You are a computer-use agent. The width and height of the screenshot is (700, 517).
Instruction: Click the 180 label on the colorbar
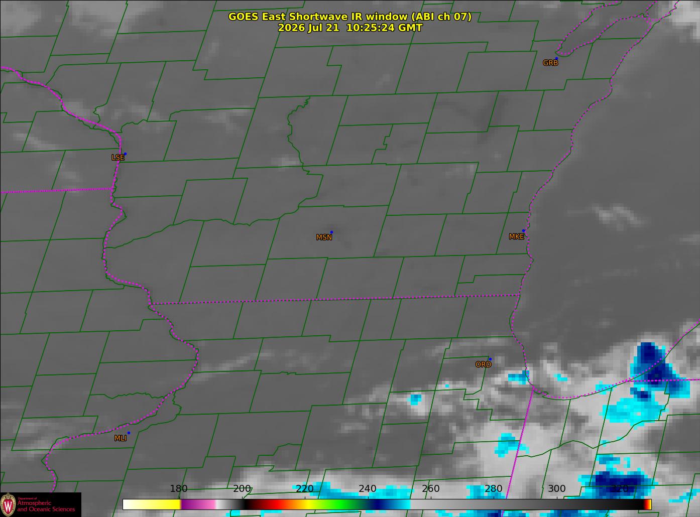[179, 489]
